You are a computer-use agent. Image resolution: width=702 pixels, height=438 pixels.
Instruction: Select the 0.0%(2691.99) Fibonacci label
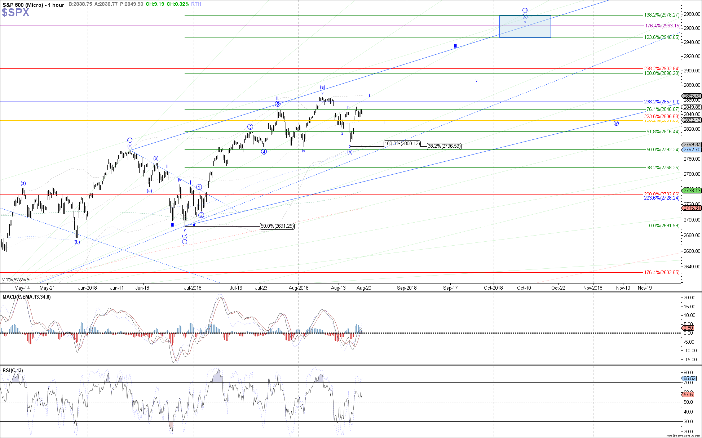point(664,226)
